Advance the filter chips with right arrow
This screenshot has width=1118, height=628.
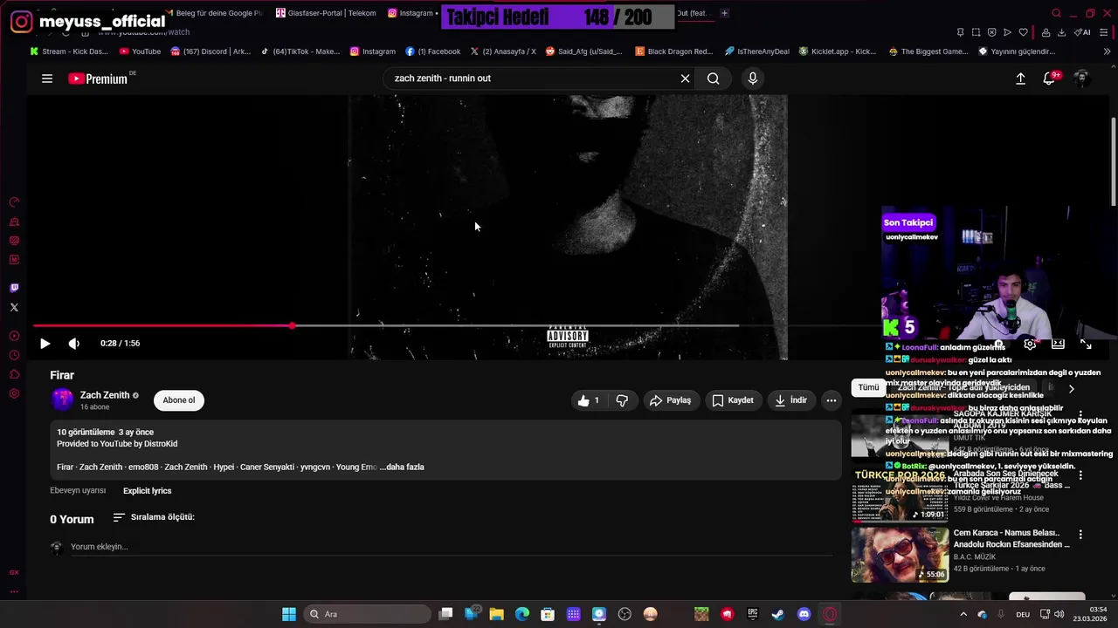1072,389
